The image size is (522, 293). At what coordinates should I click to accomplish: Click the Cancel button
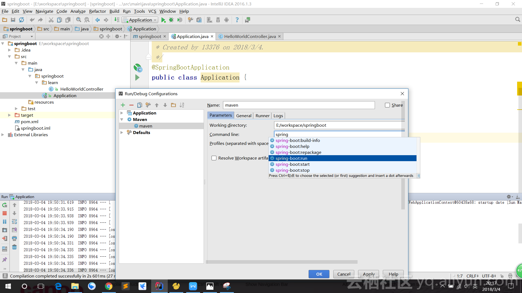(344, 274)
